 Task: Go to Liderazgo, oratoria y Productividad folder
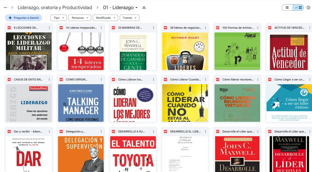55,8
